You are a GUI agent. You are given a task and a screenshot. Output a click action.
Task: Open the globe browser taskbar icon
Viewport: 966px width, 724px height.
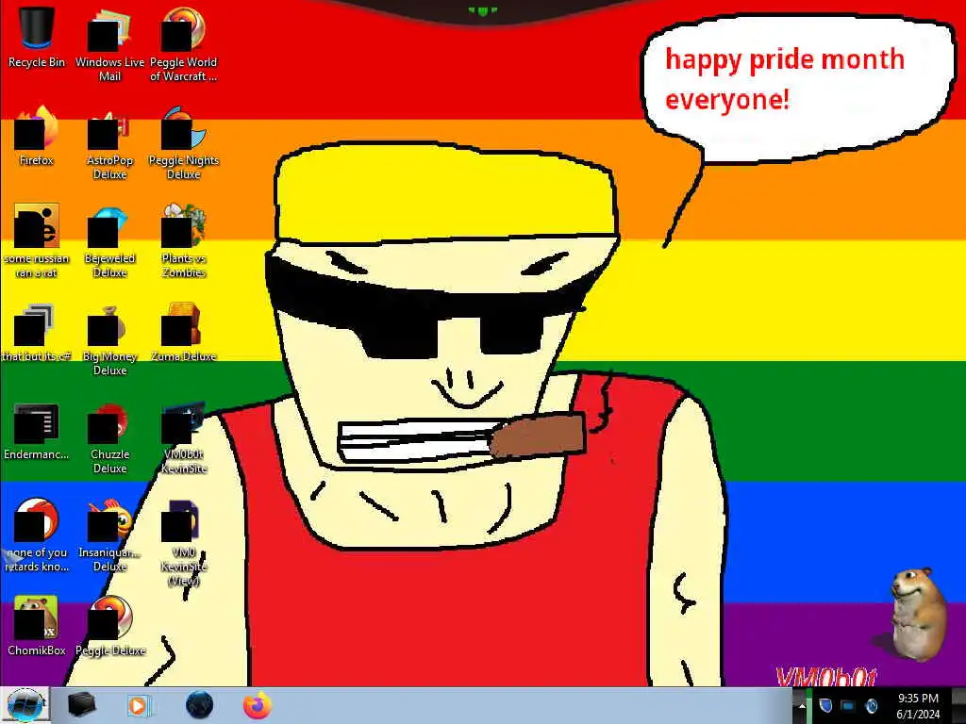click(200, 705)
